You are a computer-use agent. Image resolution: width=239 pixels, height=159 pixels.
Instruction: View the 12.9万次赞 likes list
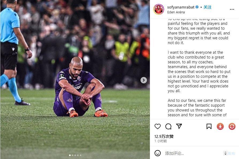[164, 136]
